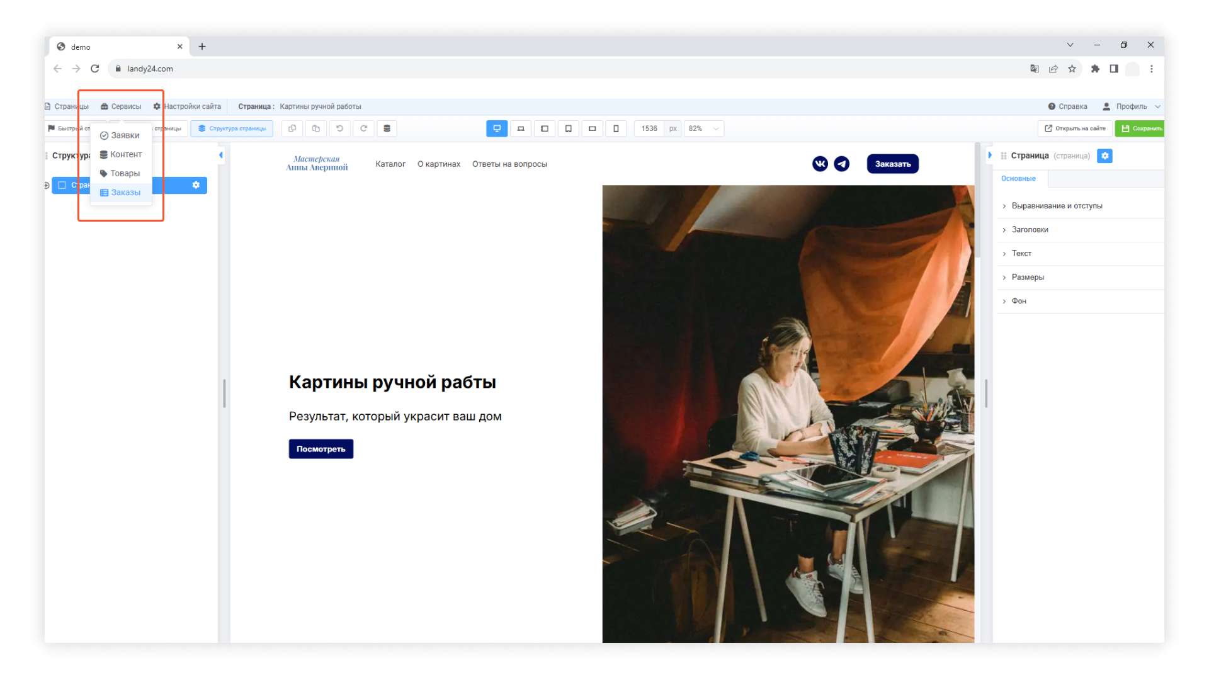Screen dimensions: 1209x680
Task: Open the 82% zoom dropdown
Action: point(703,128)
